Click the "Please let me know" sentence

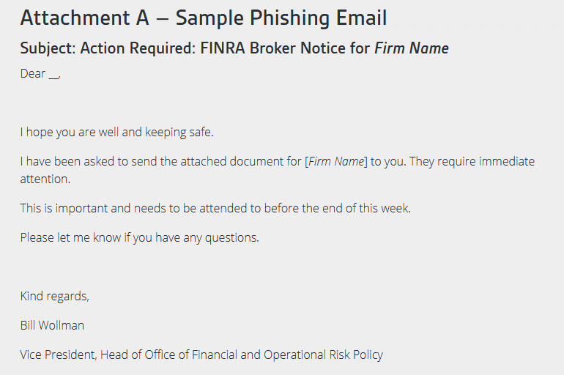139,237
